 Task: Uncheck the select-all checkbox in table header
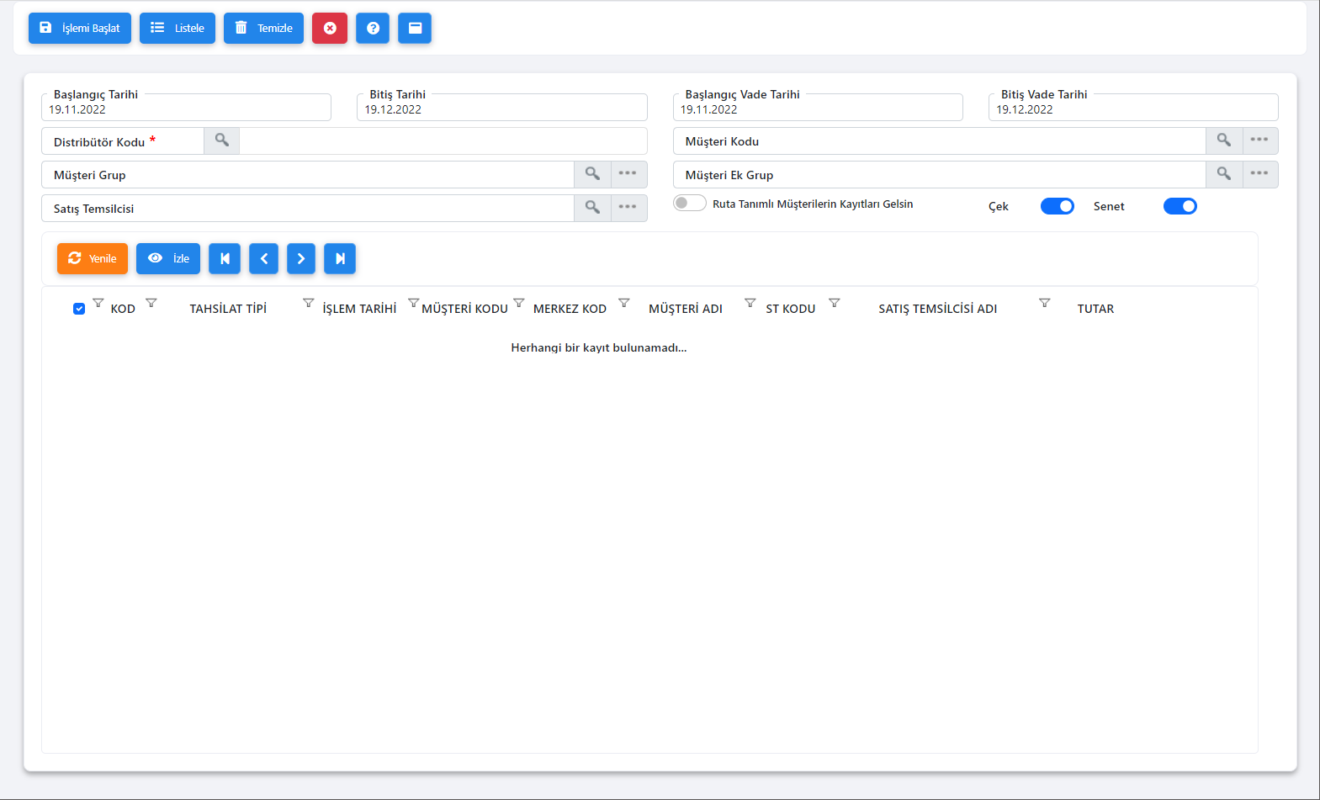tap(79, 309)
